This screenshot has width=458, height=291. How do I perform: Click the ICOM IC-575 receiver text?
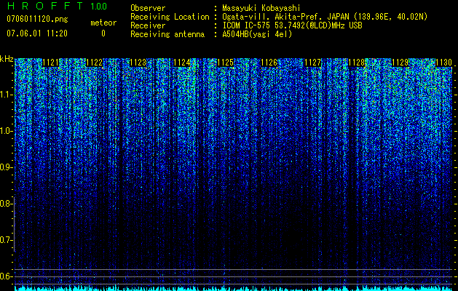click(x=292, y=25)
